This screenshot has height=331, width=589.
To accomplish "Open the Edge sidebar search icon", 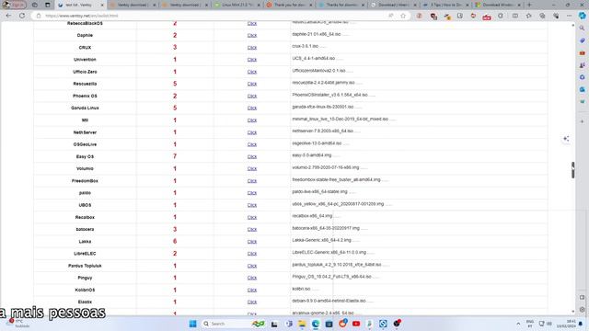I will [x=582, y=29].
